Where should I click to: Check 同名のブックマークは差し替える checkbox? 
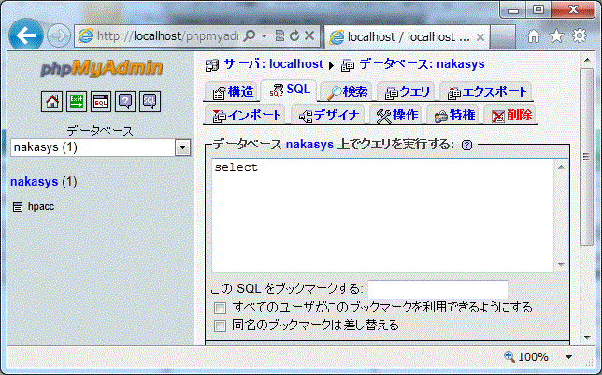220,326
